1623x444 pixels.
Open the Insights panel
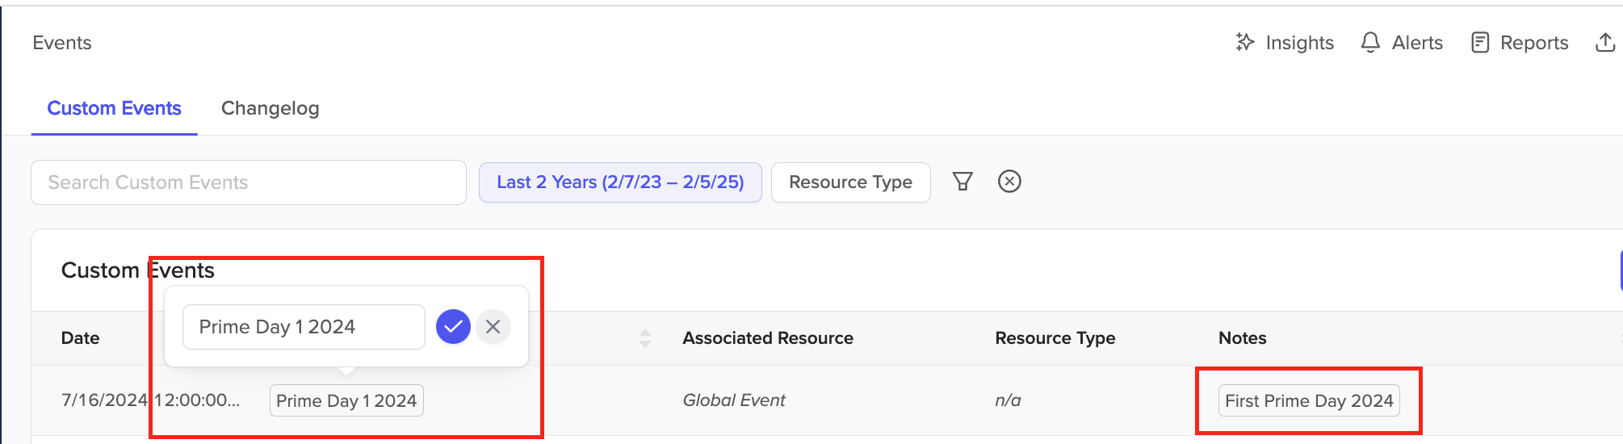pyautogui.click(x=1285, y=43)
